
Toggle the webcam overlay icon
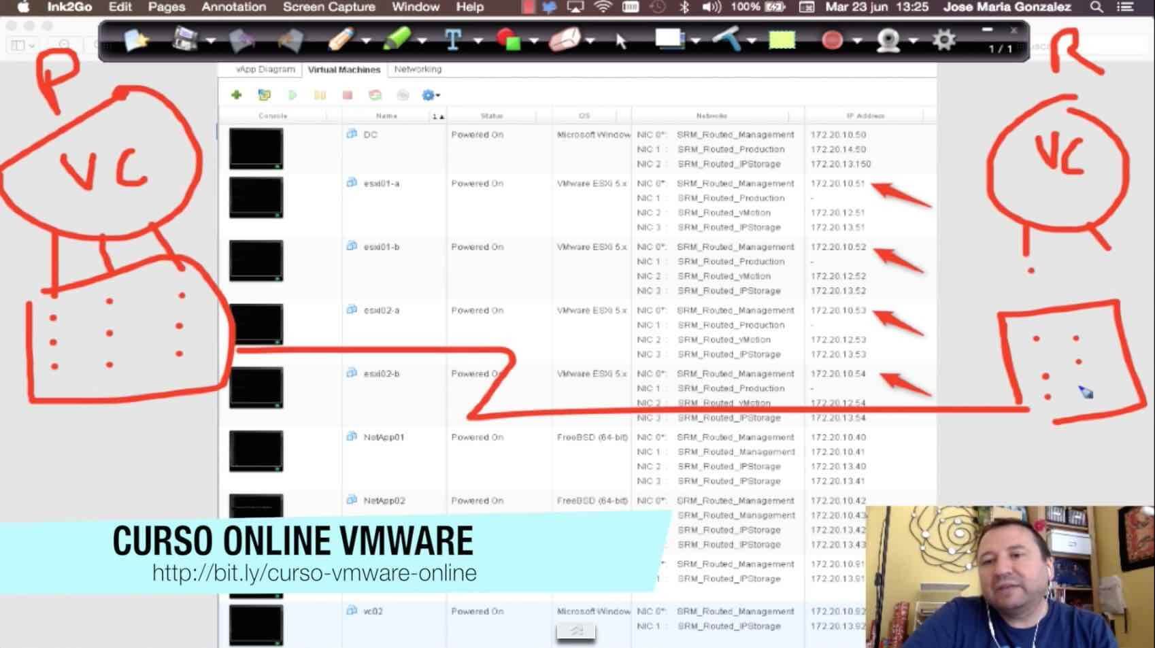click(888, 40)
